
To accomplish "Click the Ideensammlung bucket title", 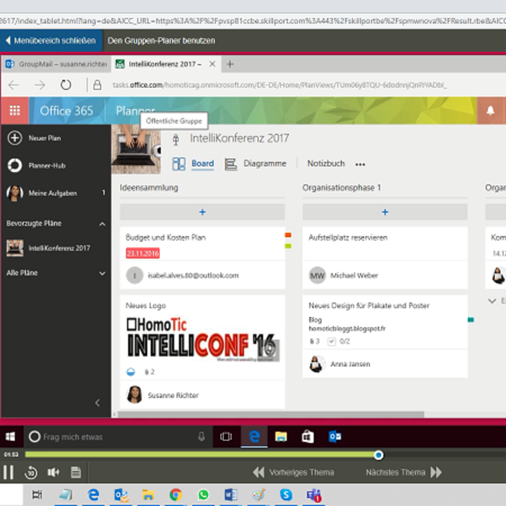I will [149, 187].
